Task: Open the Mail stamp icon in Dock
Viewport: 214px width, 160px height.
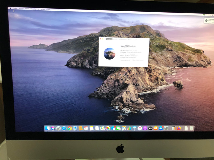Action: [75, 128]
